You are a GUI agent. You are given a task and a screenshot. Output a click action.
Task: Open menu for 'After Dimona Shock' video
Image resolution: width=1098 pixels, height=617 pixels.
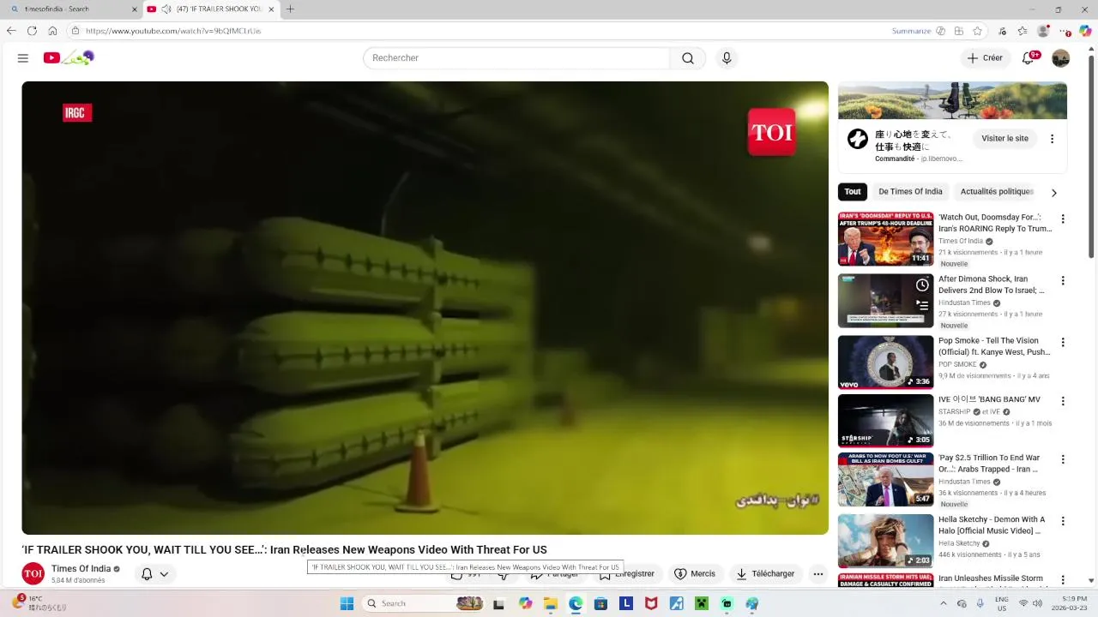[1063, 281]
